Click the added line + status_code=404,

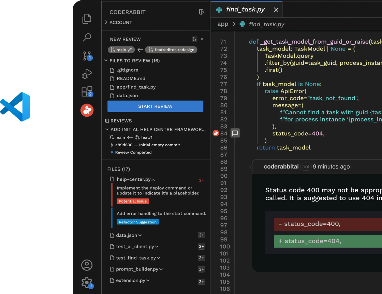coord(328,241)
